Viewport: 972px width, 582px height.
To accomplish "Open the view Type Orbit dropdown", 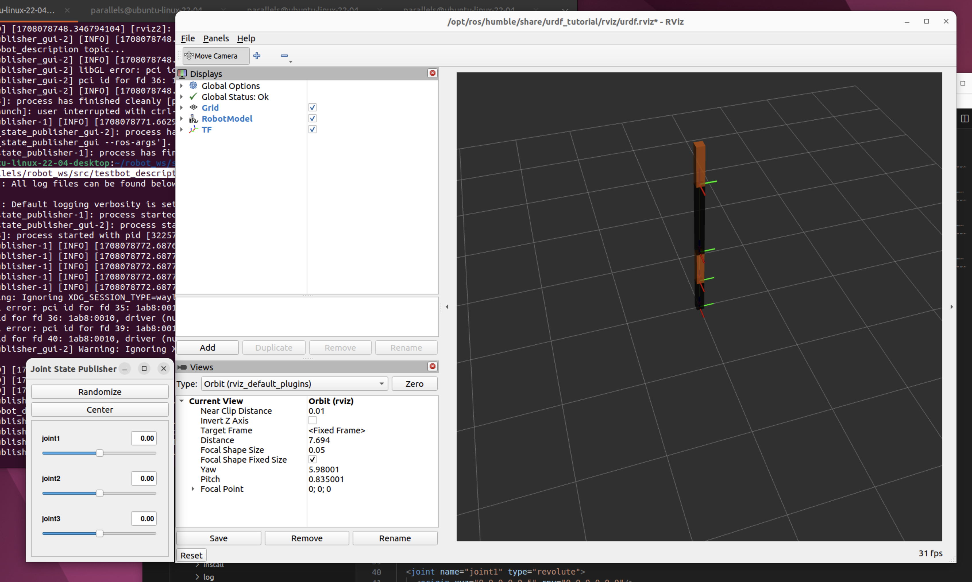I will coord(294,384).
